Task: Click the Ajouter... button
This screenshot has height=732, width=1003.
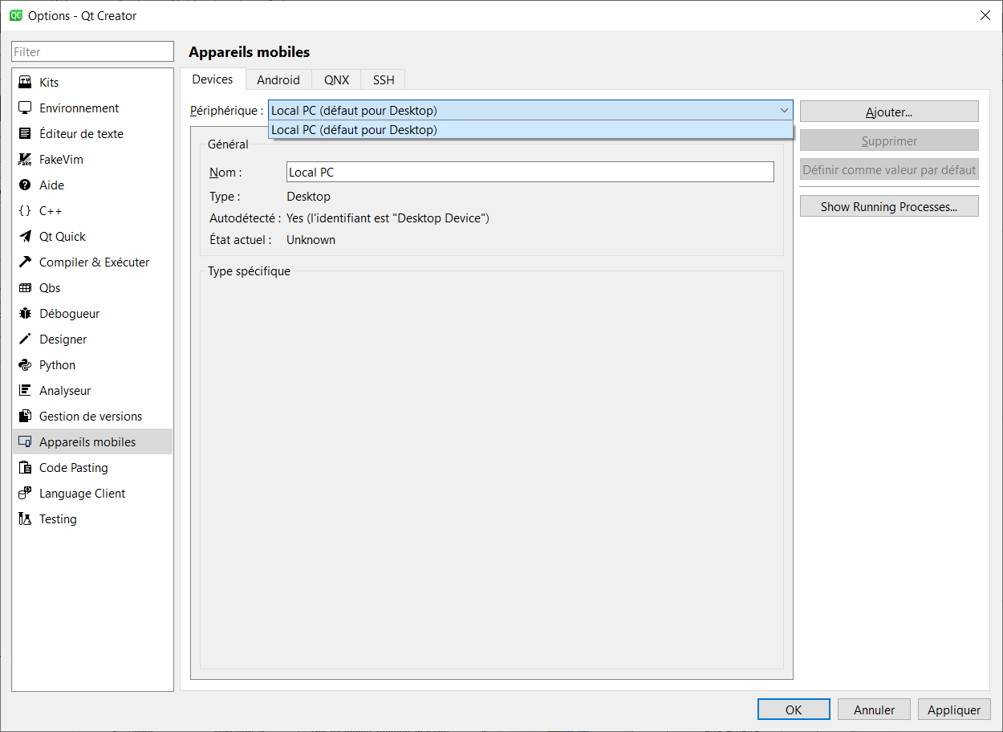Action: click(x=889, y=112)
